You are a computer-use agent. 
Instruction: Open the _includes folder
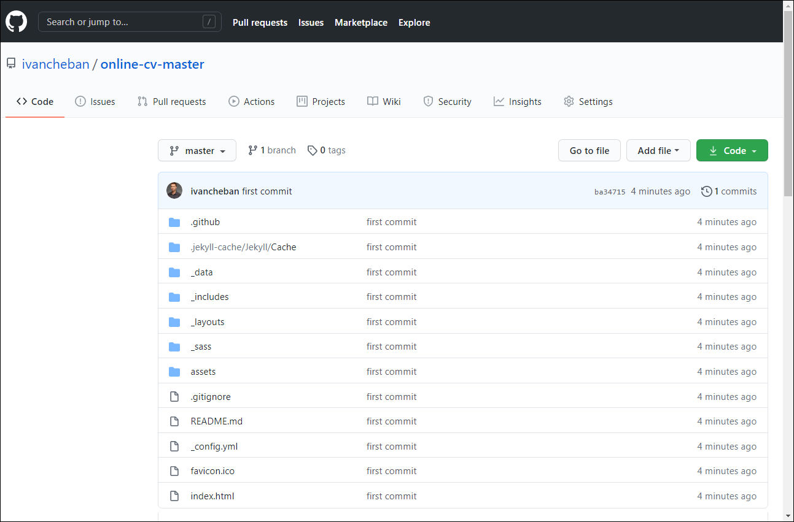pyautogui.click(x=210, y=297)
